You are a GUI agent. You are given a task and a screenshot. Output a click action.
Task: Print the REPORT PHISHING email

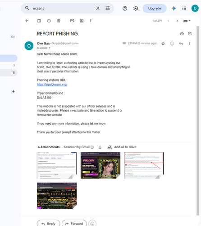[182, 33]
